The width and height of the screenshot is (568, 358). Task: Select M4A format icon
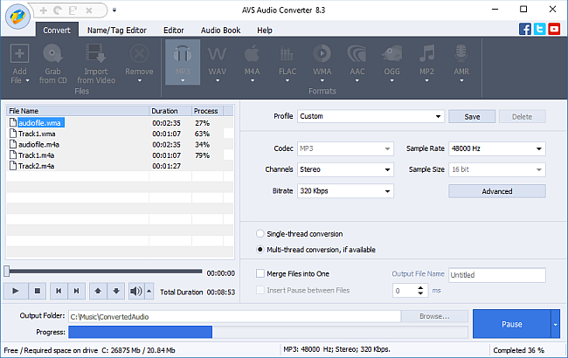tap(253, 54)
